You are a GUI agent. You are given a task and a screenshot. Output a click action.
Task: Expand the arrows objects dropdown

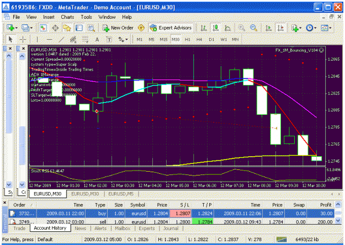126,40
